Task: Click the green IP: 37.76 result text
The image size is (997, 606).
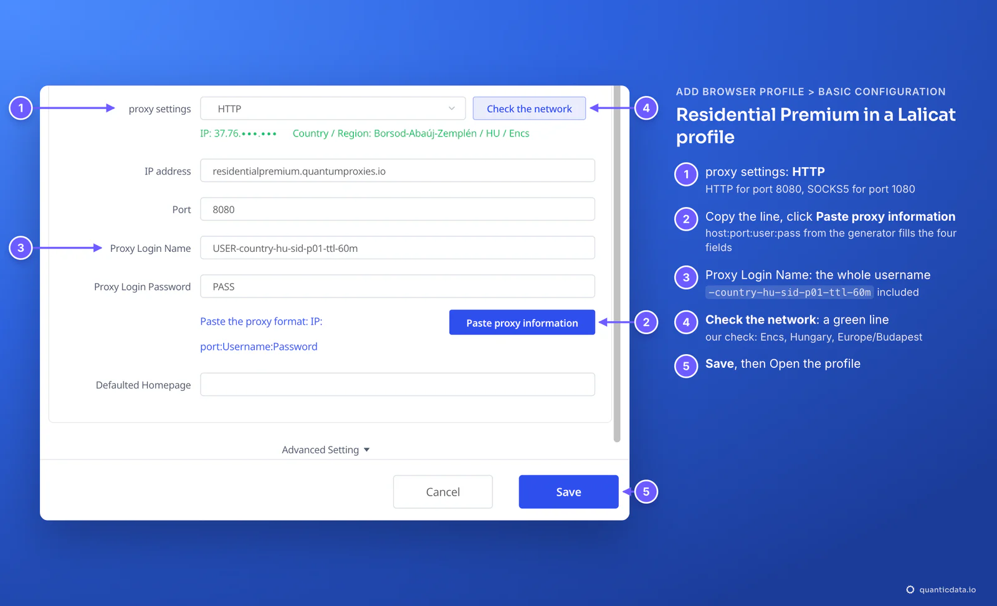Action: pos(238,133)
